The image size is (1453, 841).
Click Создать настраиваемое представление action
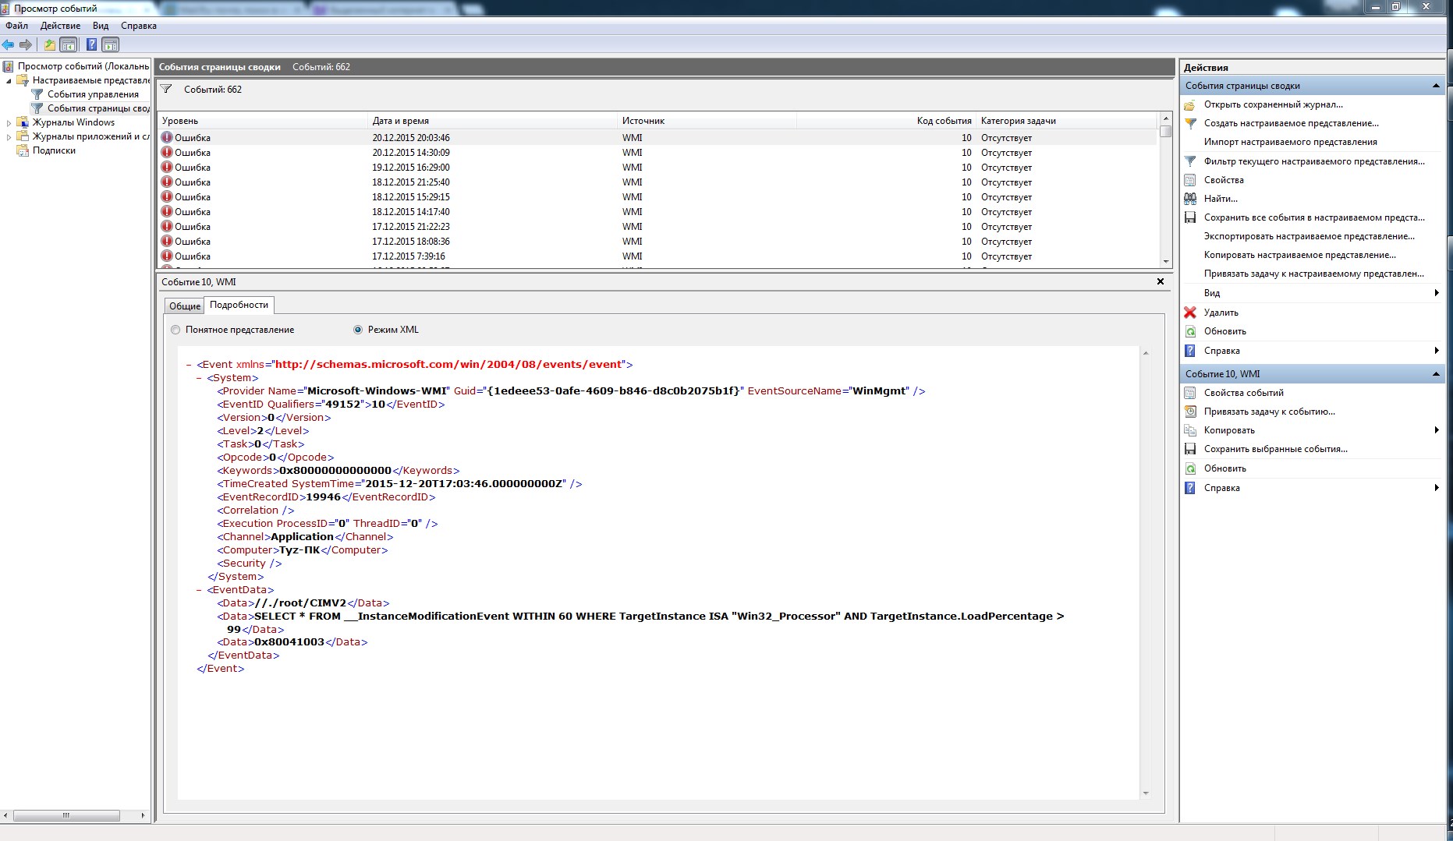(x=1291, y=123)
